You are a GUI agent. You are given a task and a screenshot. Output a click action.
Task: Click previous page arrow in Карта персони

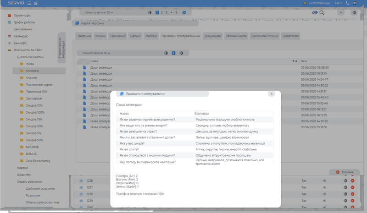[x=166, y=53]
